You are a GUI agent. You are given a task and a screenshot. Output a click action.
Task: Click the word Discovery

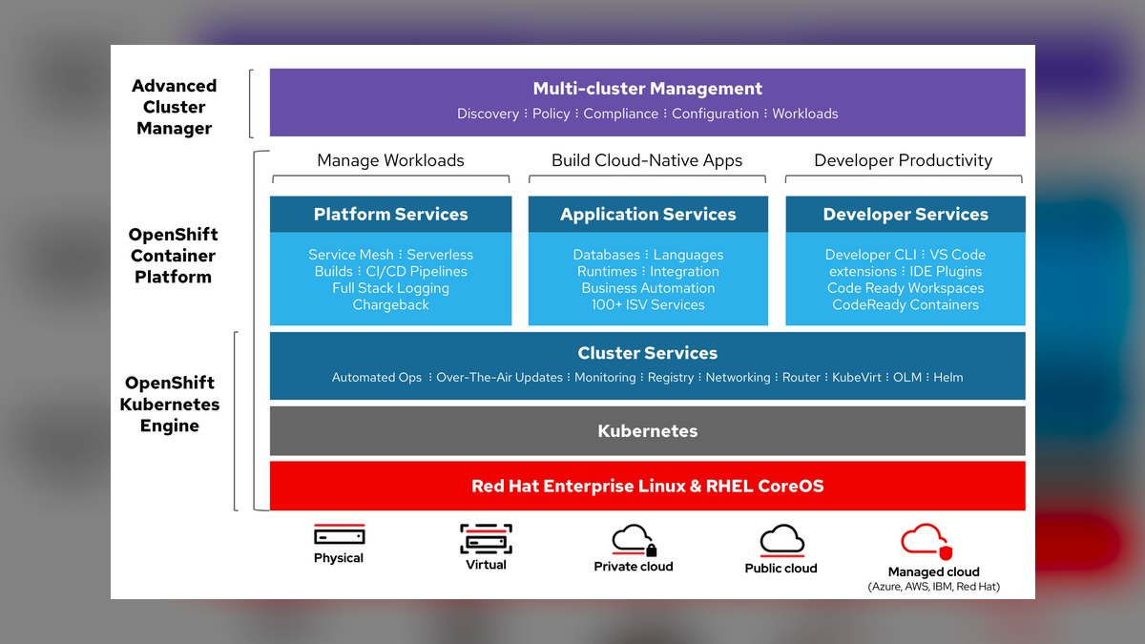[x=488, y=114]
